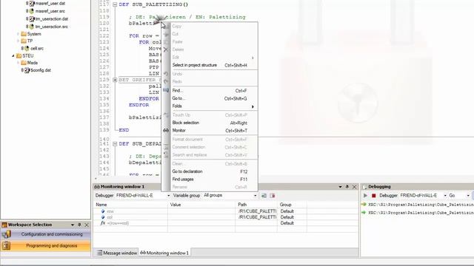Choose Find usages from context menu
This screenshot has height=266, width=474.
click(210, 179)
